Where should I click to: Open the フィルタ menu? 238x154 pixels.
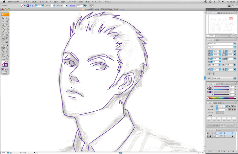[x=72, y=1]
